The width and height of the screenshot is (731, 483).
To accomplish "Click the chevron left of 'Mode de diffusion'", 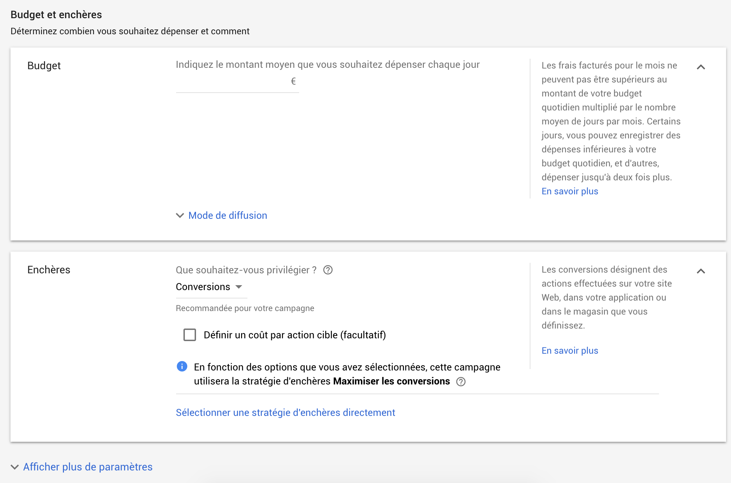I will [x=180, y=215].
